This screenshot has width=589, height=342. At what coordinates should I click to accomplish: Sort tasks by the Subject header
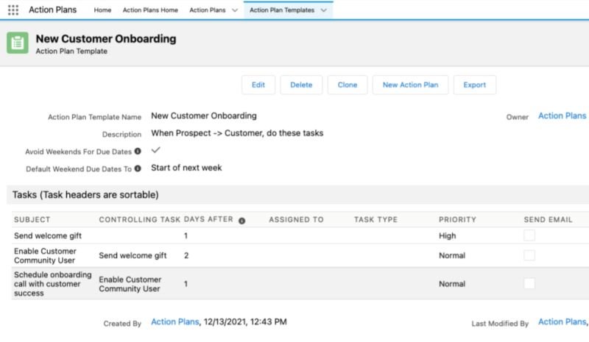pyautogui.click(x=32, y=220)
